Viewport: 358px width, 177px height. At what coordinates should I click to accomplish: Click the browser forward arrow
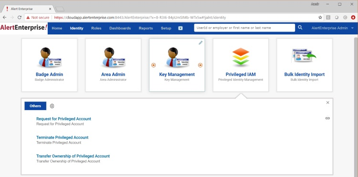click(12, 17)
